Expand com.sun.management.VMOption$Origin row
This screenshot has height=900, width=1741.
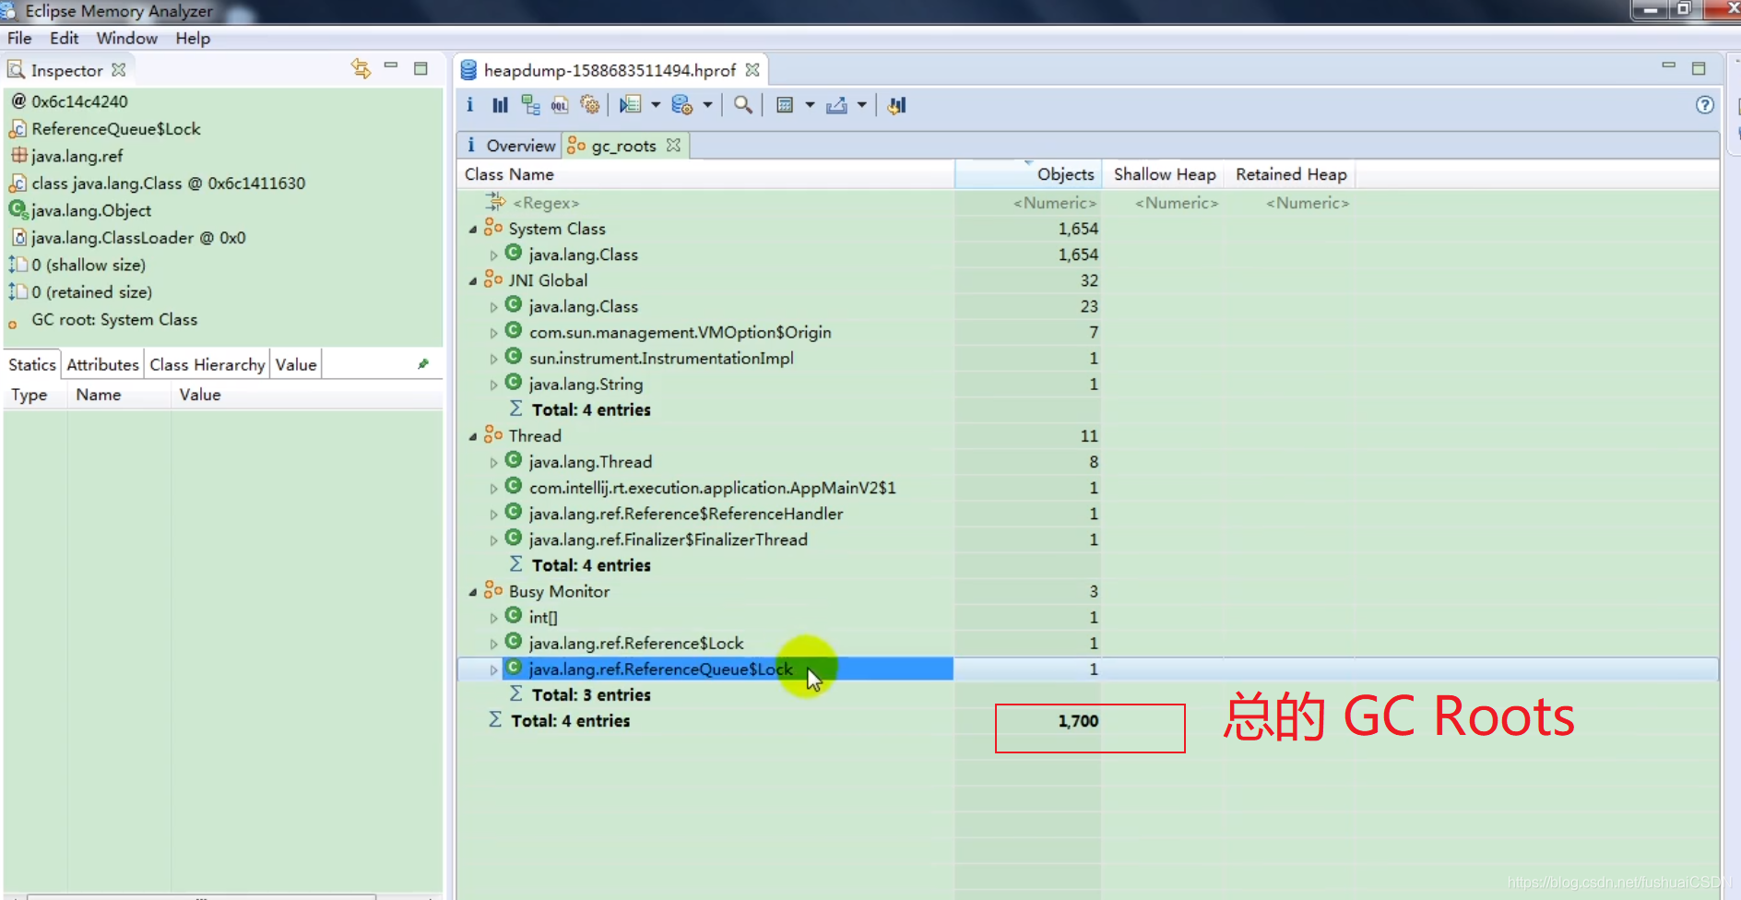[x=493, y=333]
